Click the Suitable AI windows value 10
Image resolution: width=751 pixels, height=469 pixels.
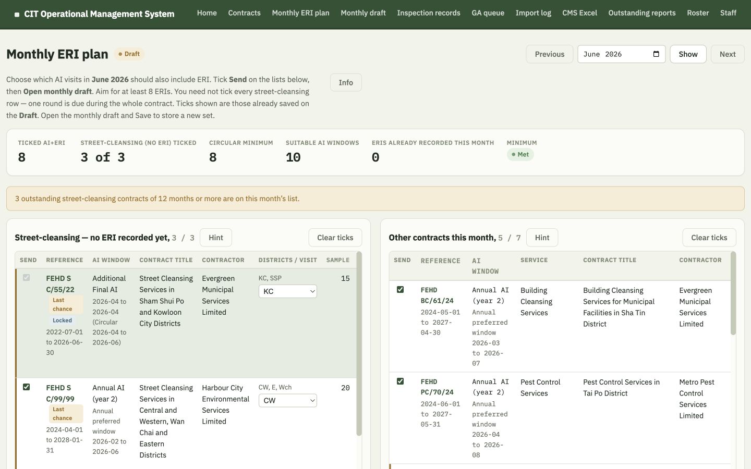coord(293,157)
